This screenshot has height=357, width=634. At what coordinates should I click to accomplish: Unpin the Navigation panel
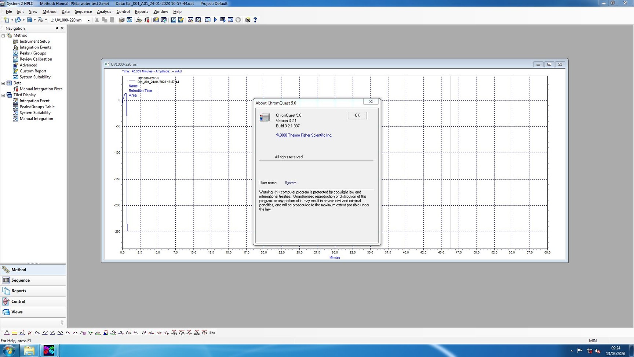click(x=57, y=28)
